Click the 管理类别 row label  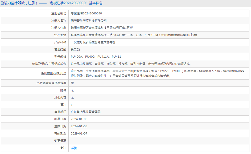[60, 49]
